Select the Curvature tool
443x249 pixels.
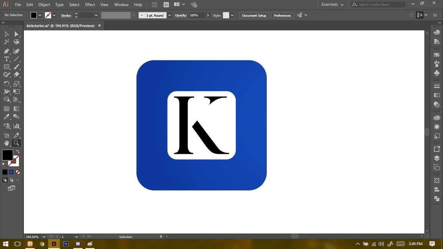click(x=16, y=51)
